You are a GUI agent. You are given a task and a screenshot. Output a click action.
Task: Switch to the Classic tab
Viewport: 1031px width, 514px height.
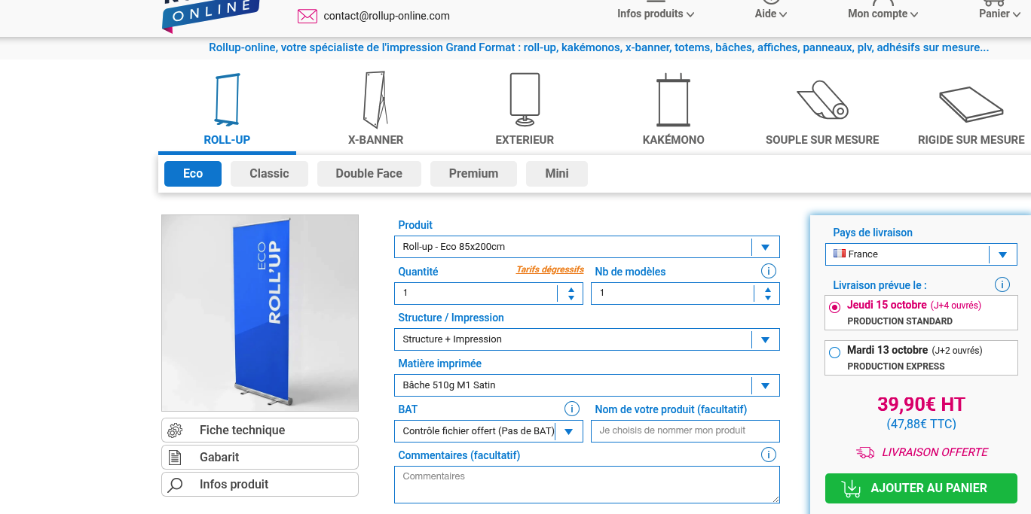point(269,173)
